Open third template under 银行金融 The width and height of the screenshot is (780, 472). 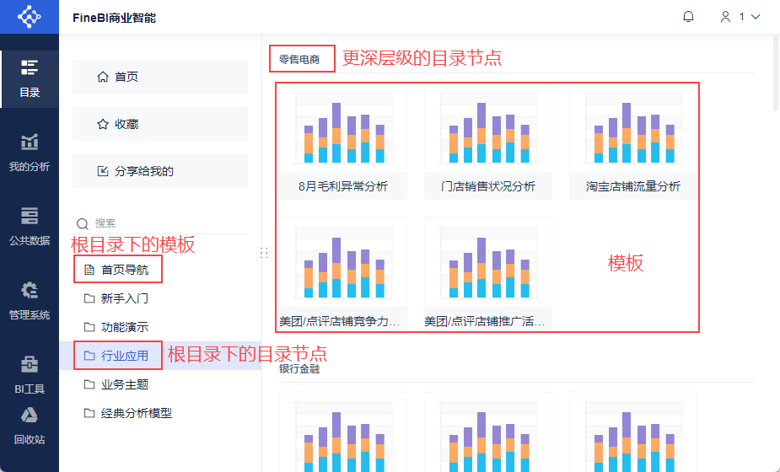pos(632,432)
